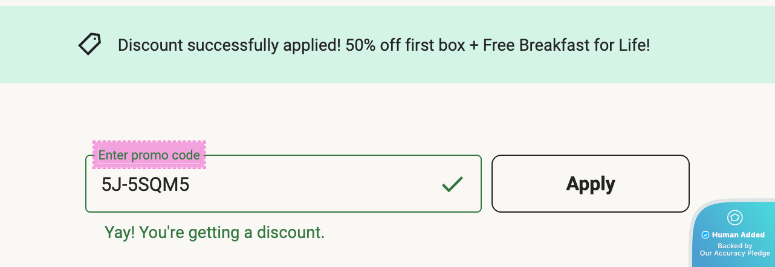775x267 pixels.
Task: Click the price tag icon in banner
Action: point(89,44)
